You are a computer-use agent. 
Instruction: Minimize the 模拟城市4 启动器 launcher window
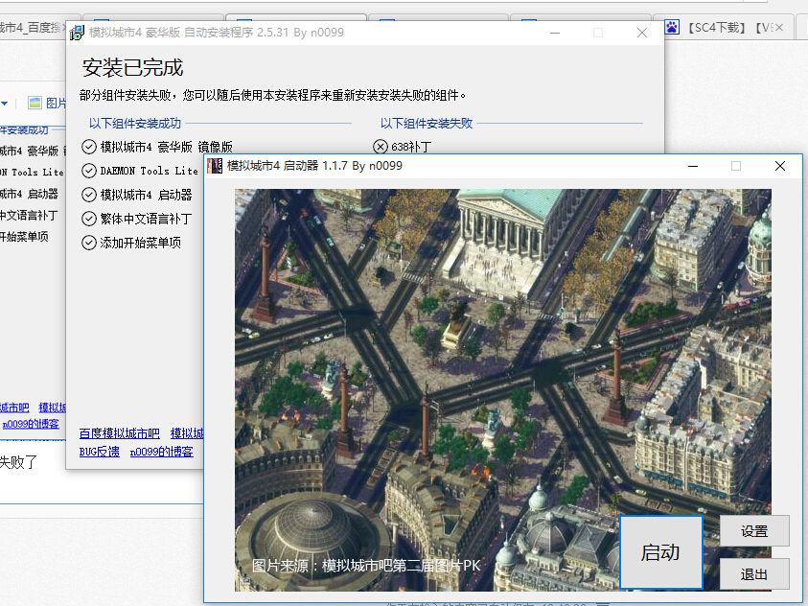tap(692, 166)
